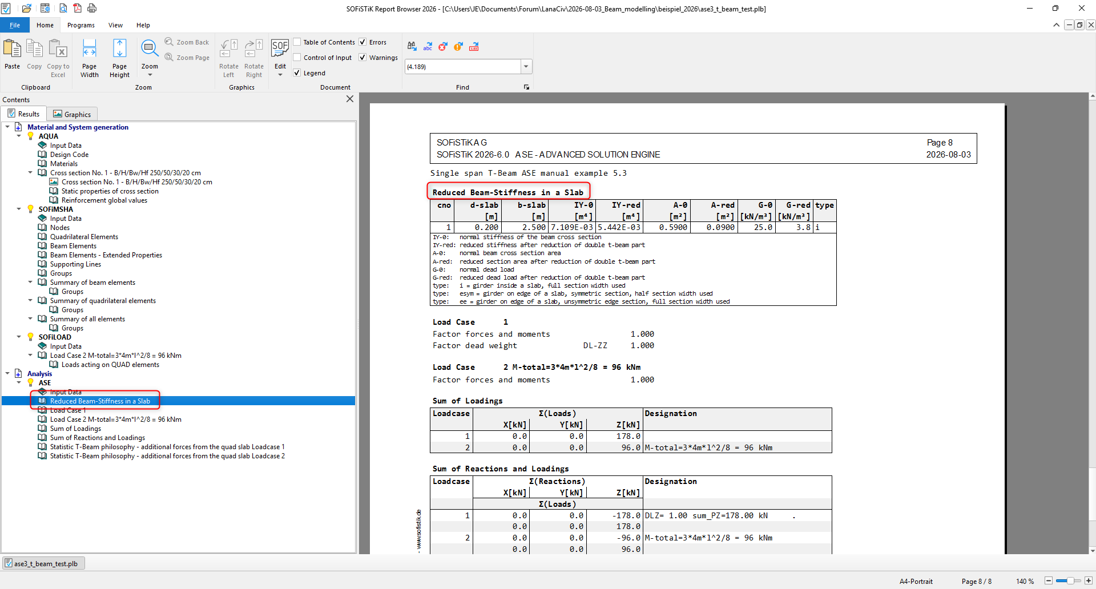Uncheck the Warnings checkbox
Image resolution: width=1096 pixels, height=589 pixels.
[x=362, y=58]
